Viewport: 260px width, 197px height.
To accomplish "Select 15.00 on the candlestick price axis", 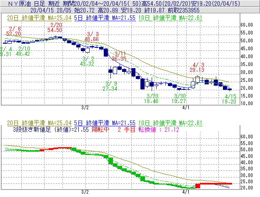I will point(247,96).
